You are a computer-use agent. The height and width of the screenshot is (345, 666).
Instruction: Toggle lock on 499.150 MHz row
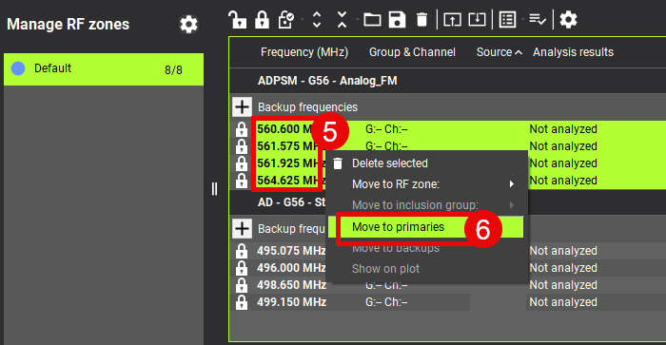pyautogui.click(x=242, y=302)
